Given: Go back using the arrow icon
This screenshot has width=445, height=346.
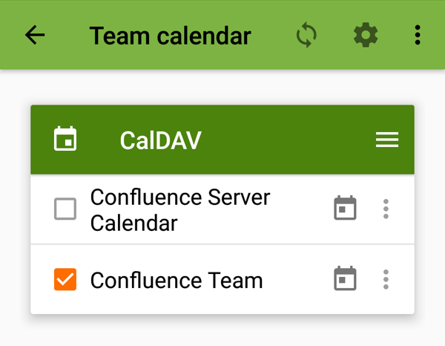Looking at the screenshot, I should pos(35,36).
